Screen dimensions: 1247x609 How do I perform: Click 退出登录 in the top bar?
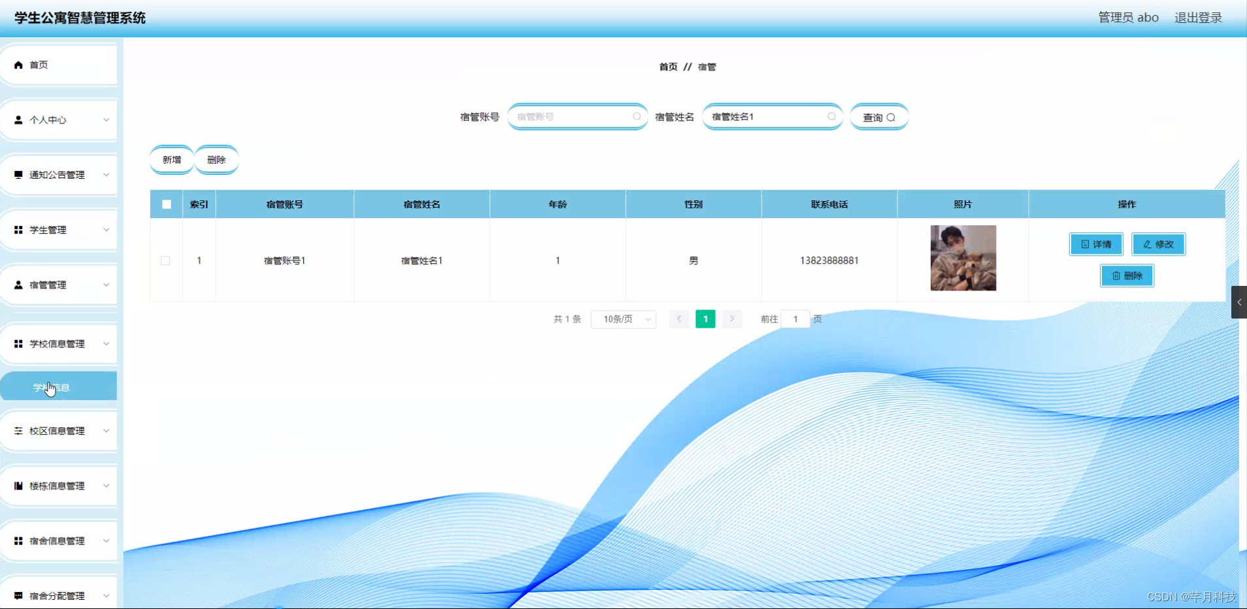pyautogui.click(x=1198, y=17)
